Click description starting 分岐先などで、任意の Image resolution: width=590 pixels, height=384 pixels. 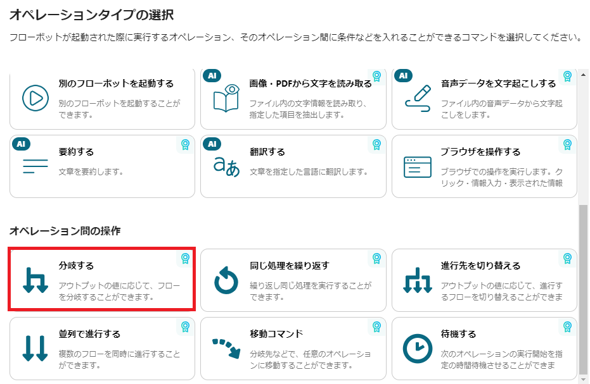311,359
